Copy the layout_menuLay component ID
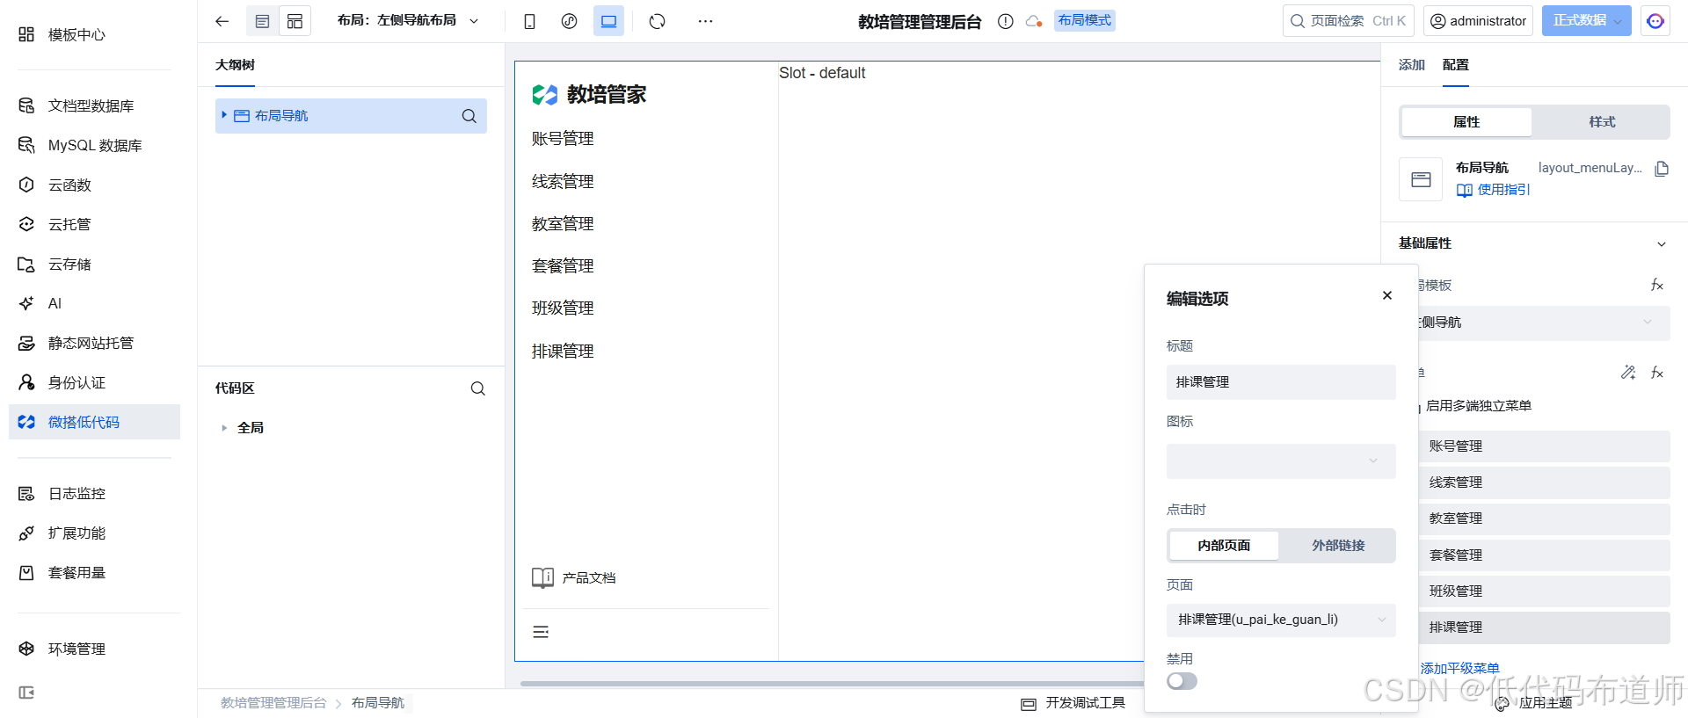1688x718 pixels. click(1661, 169)
